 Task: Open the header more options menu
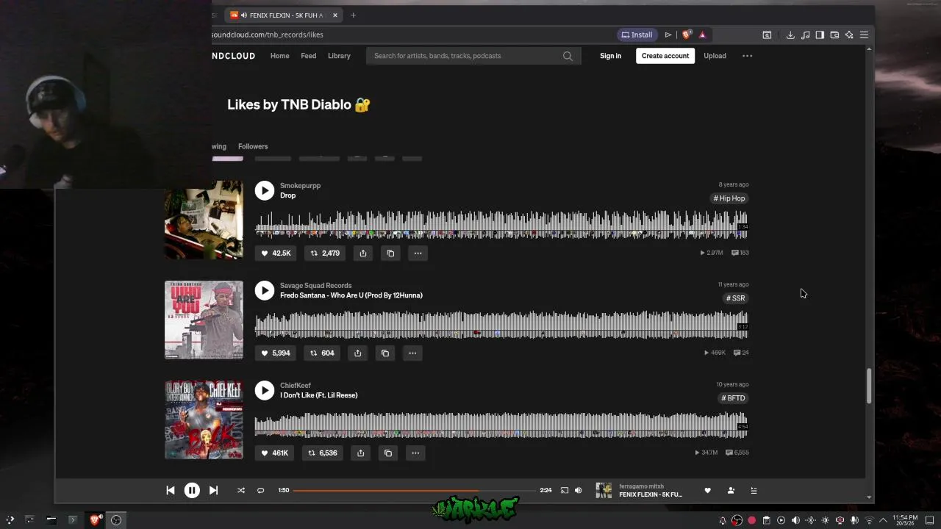747,56
